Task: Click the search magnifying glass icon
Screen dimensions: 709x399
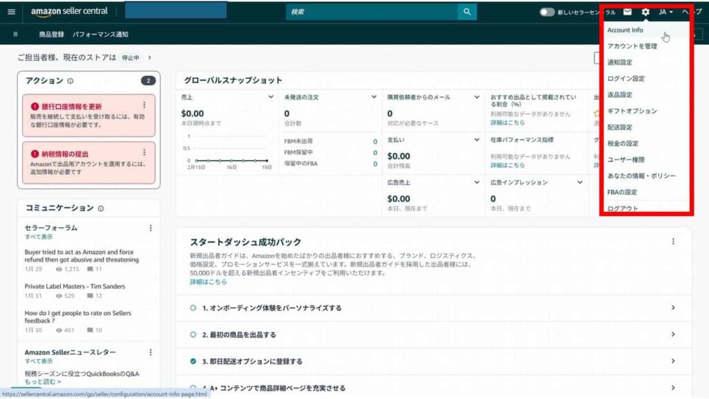Action: click(x=467, y=12)
